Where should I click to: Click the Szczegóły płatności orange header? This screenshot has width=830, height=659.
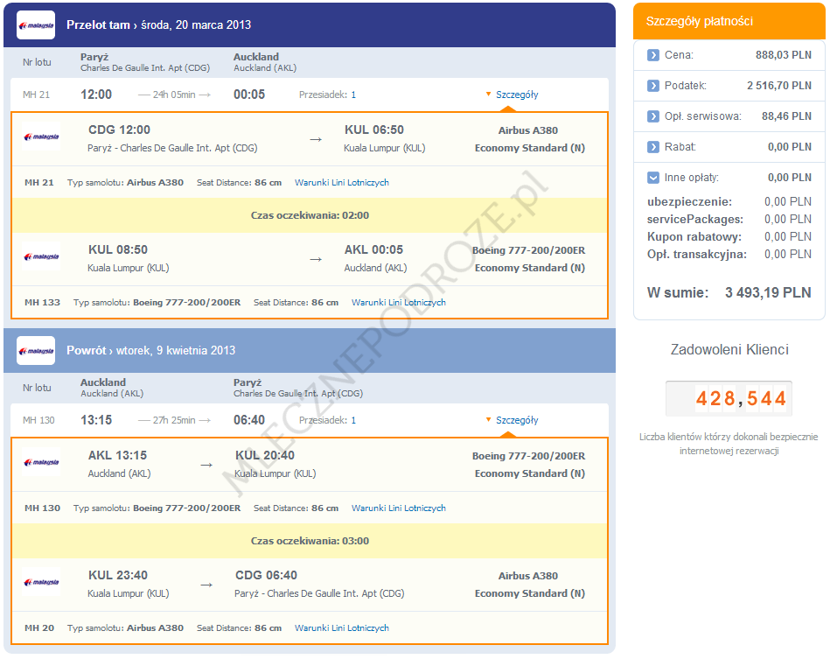point(729,22)
